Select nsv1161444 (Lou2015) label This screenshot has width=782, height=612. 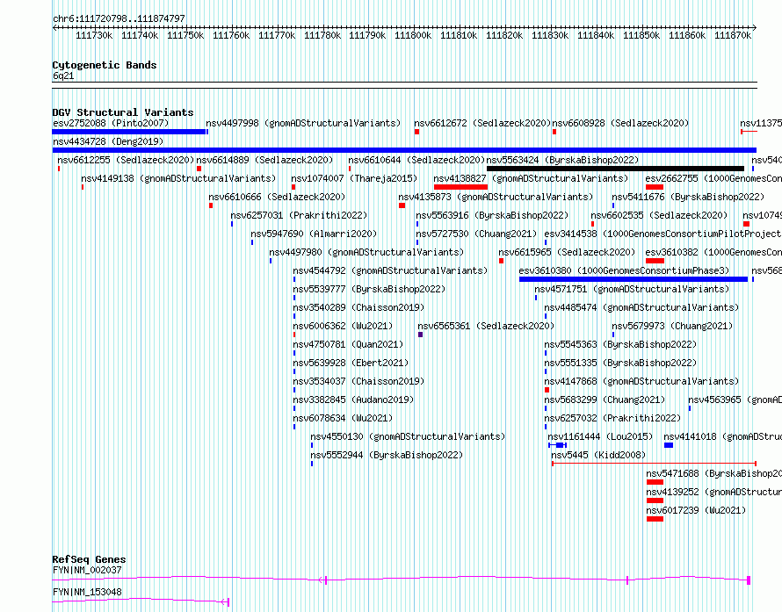(600, 436)
